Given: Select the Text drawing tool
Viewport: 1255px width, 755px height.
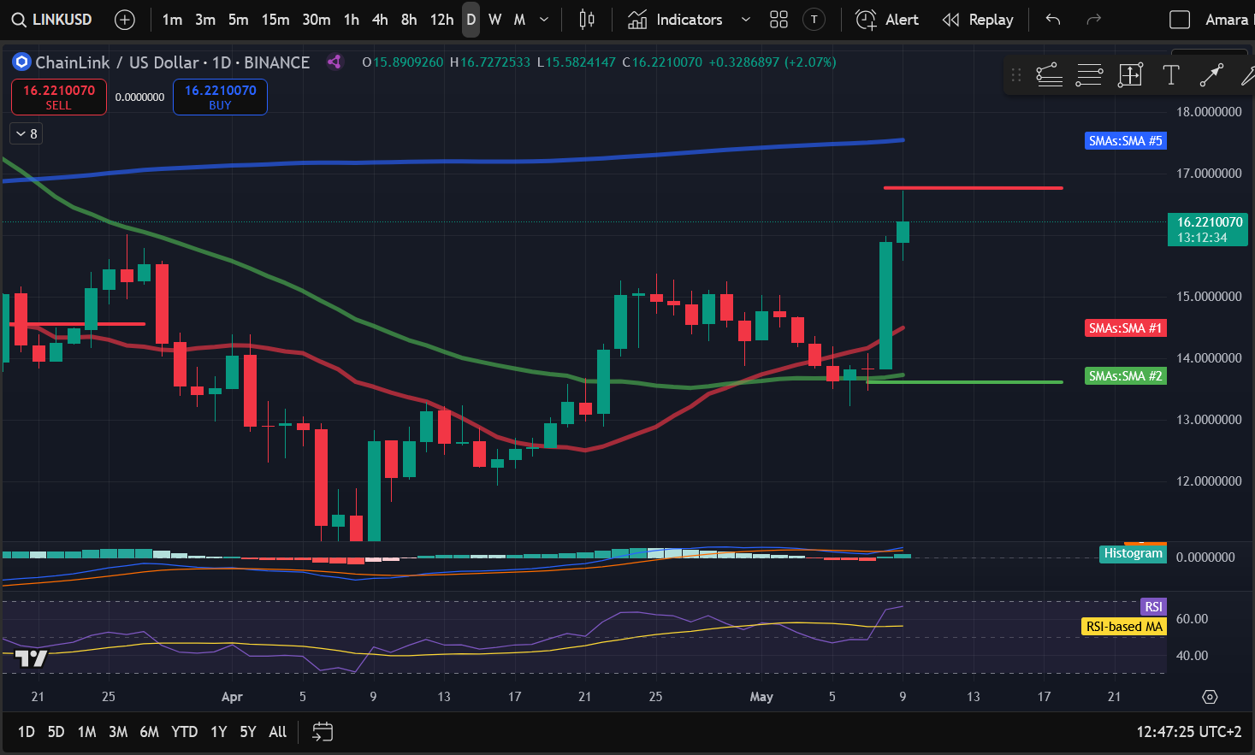Looking at the screenshot, I should point(1171,75).
